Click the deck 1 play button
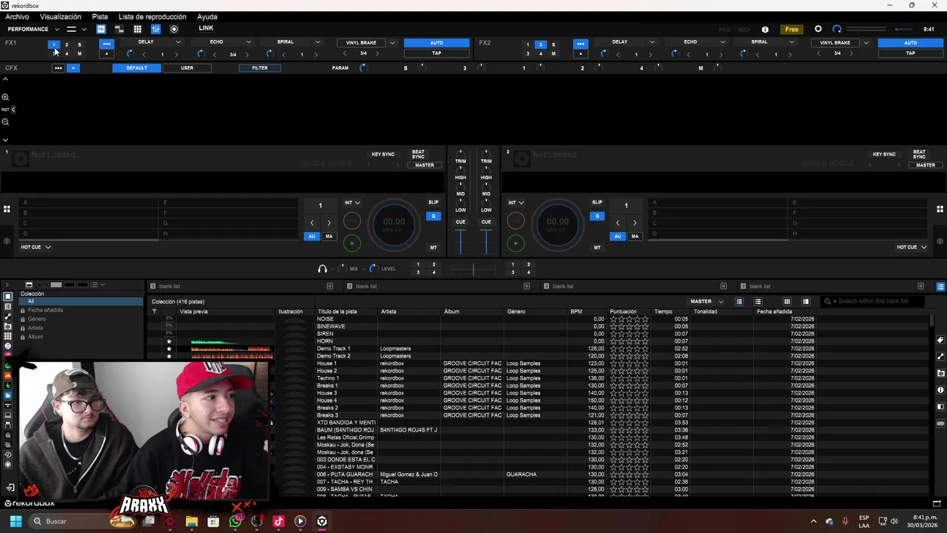Image resolution: width=947 pixels, height=533 pixels. (352, 243)
